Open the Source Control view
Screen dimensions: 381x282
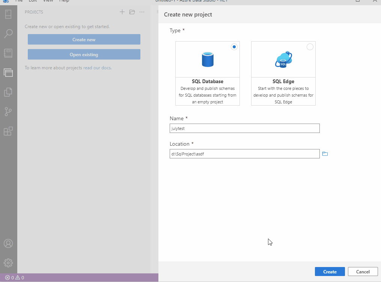click(x=8, y=111)
